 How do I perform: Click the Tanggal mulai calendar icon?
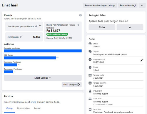(90, 75)
